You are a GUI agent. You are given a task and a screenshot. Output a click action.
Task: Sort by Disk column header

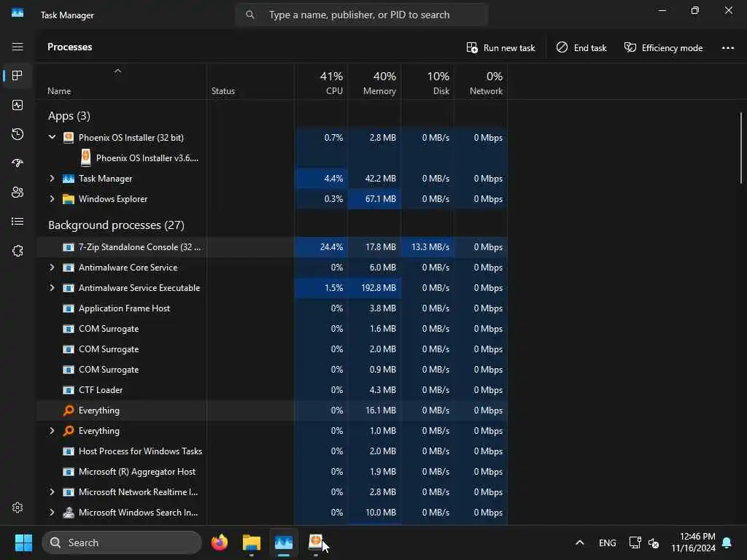pos(427,82)
